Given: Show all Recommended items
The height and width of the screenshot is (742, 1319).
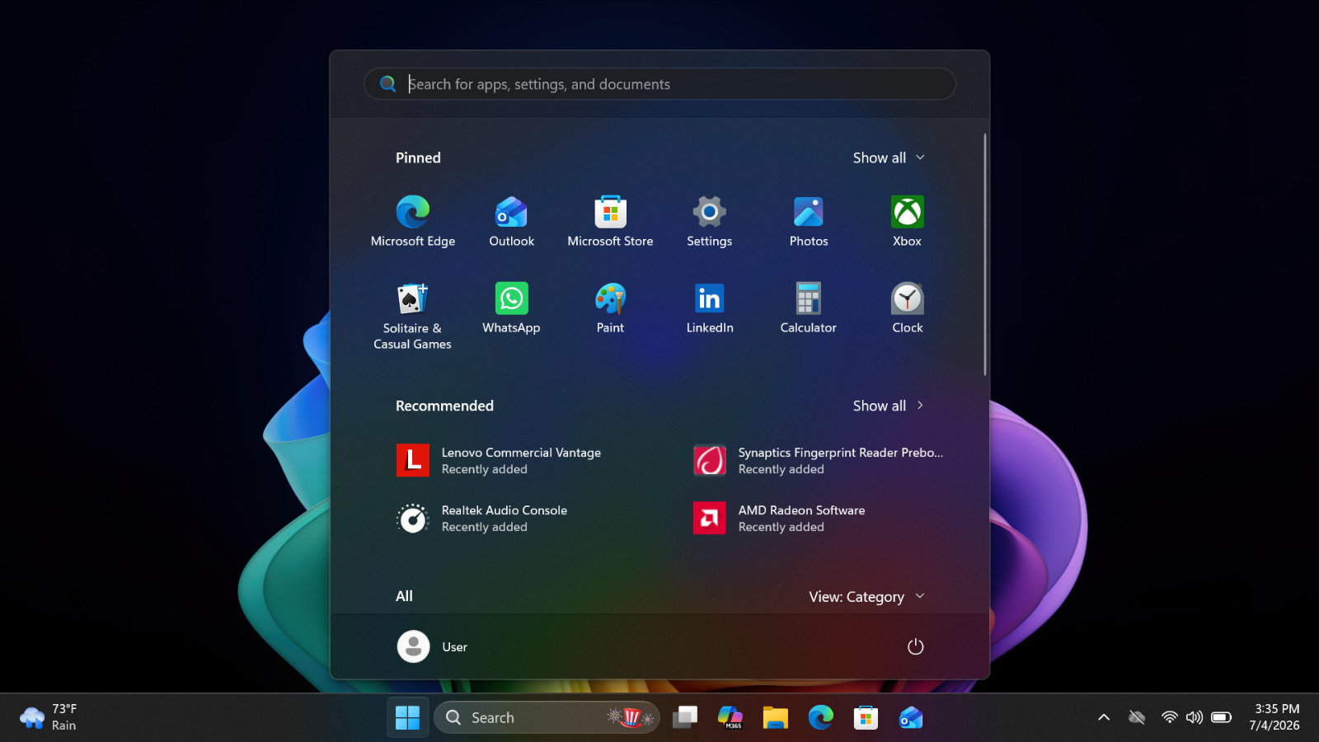Looking at the screenshot, I should point(889,406).
